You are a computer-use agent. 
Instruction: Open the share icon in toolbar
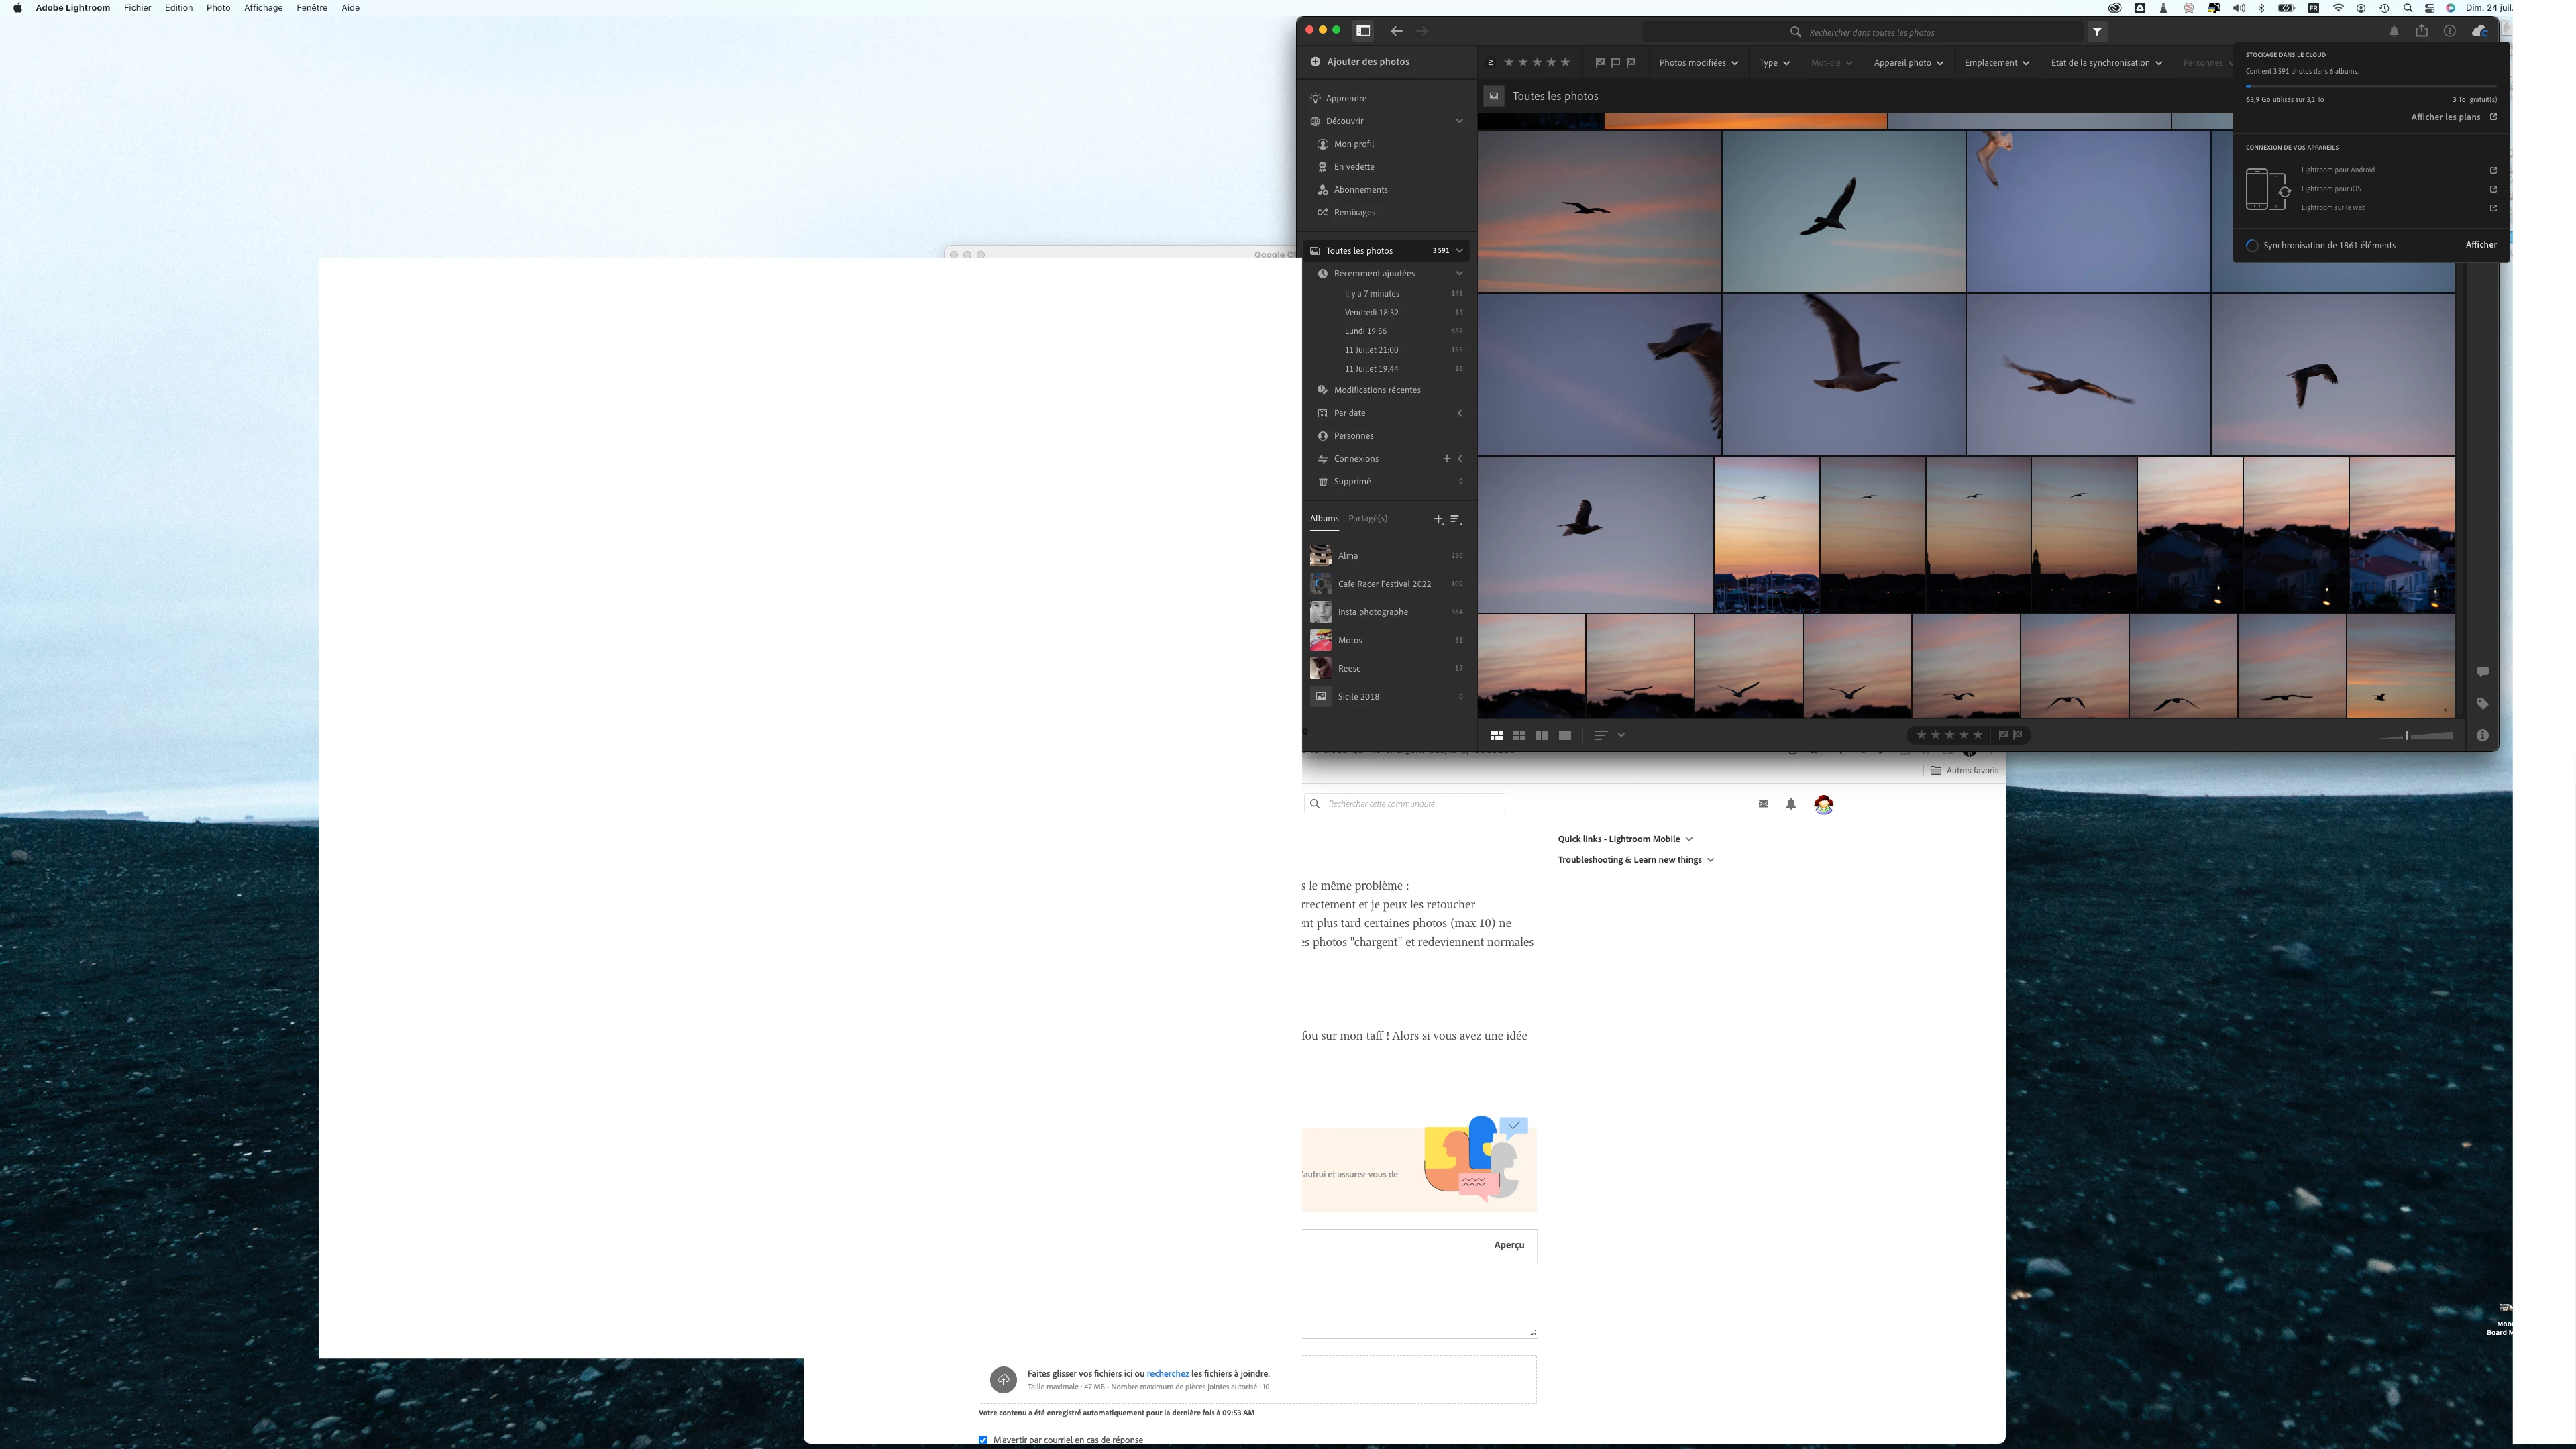pos(2421,32)
